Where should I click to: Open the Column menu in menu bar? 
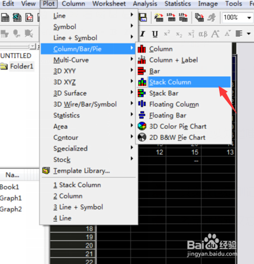point(73,3)
